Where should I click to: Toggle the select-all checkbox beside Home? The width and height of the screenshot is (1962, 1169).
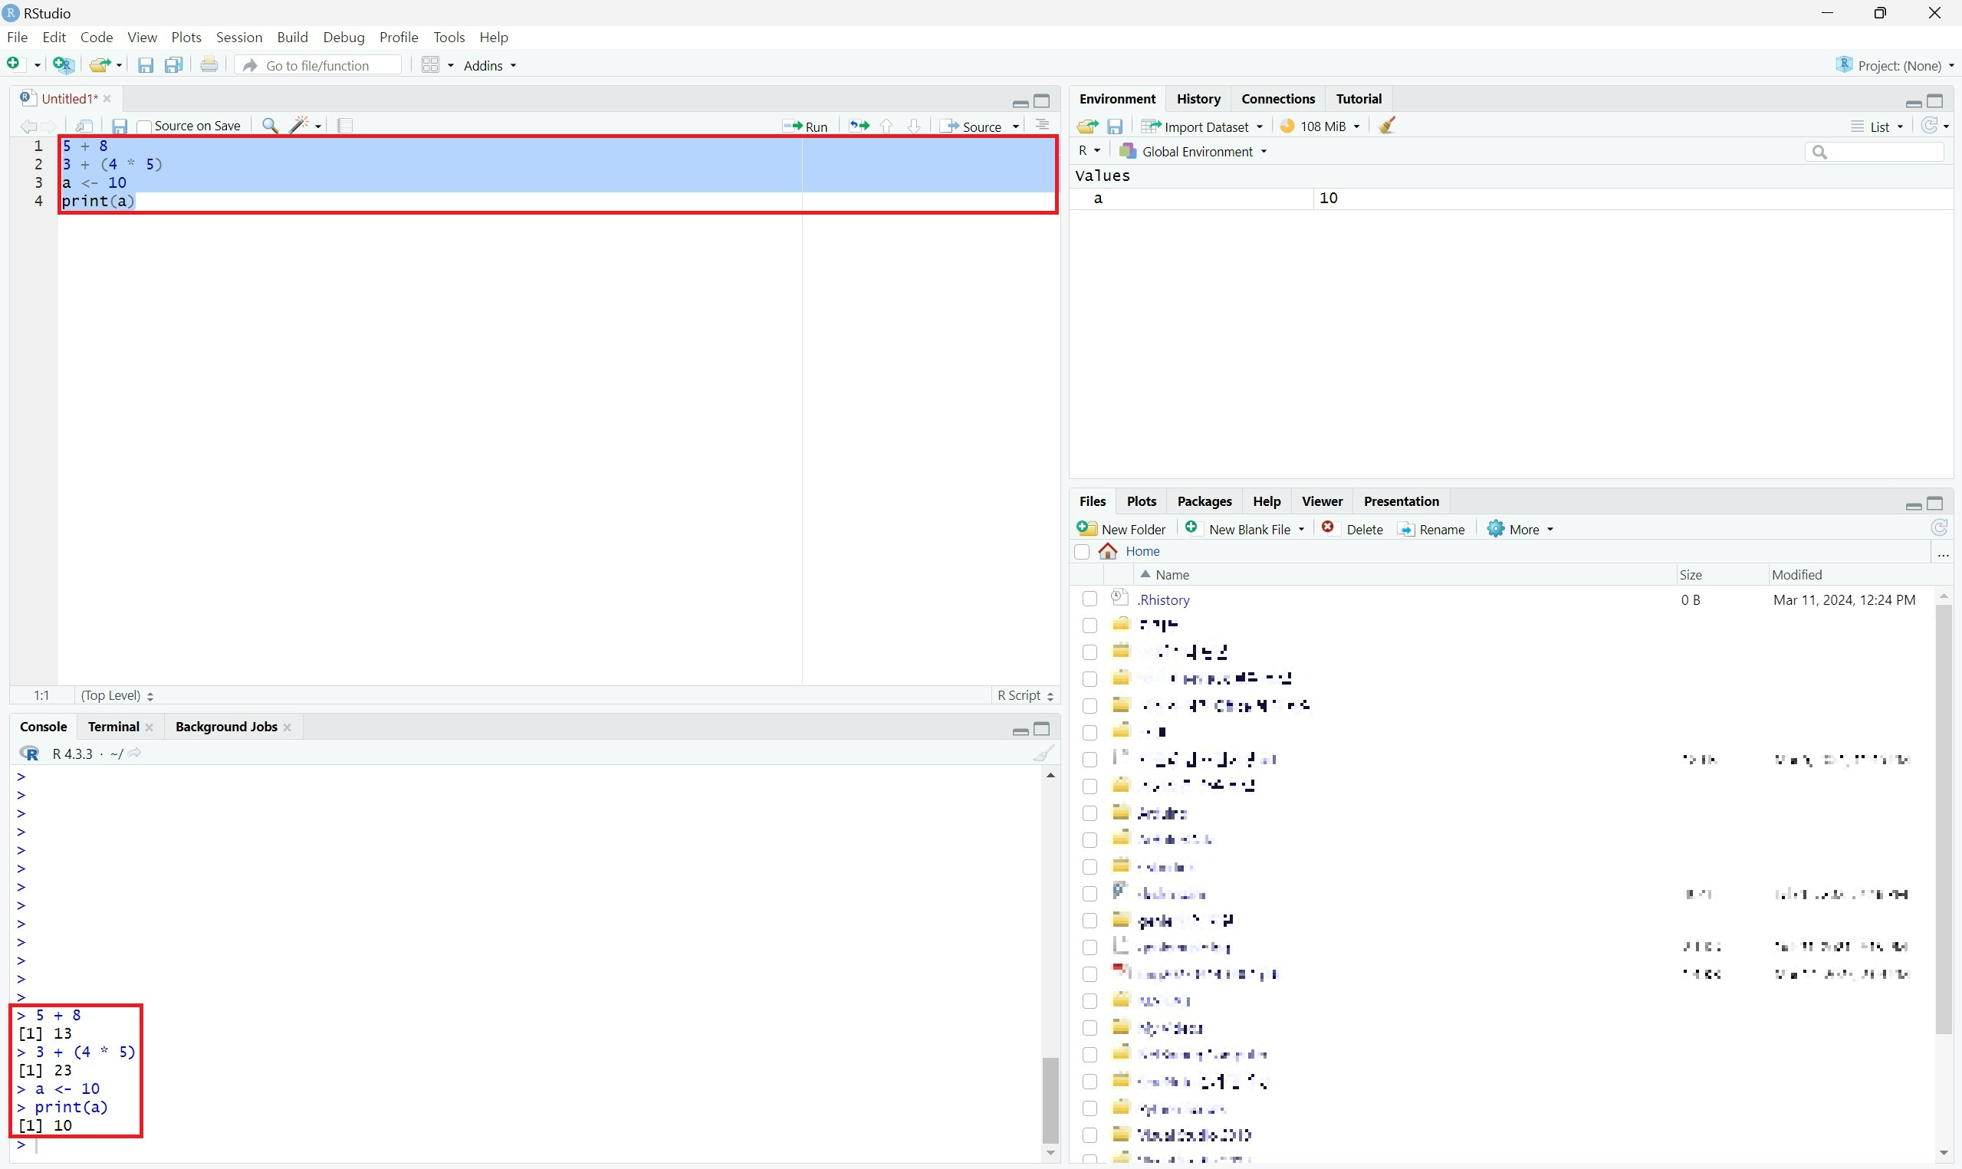1083,551
